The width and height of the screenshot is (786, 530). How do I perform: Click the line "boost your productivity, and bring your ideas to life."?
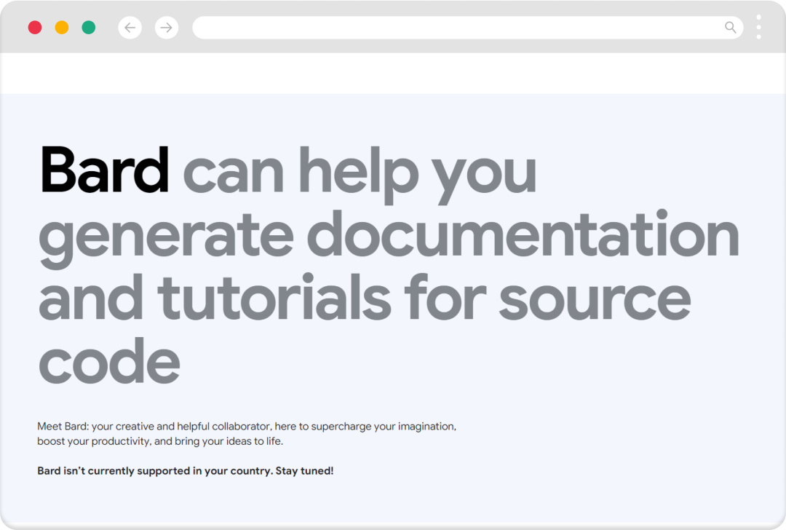(160, 441)
